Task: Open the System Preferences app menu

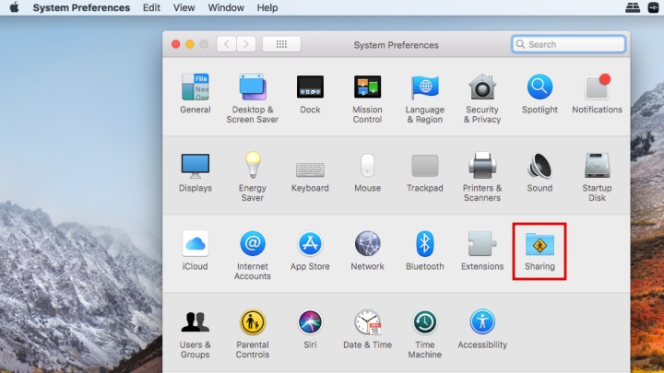Action: click(x=81, y=7)
